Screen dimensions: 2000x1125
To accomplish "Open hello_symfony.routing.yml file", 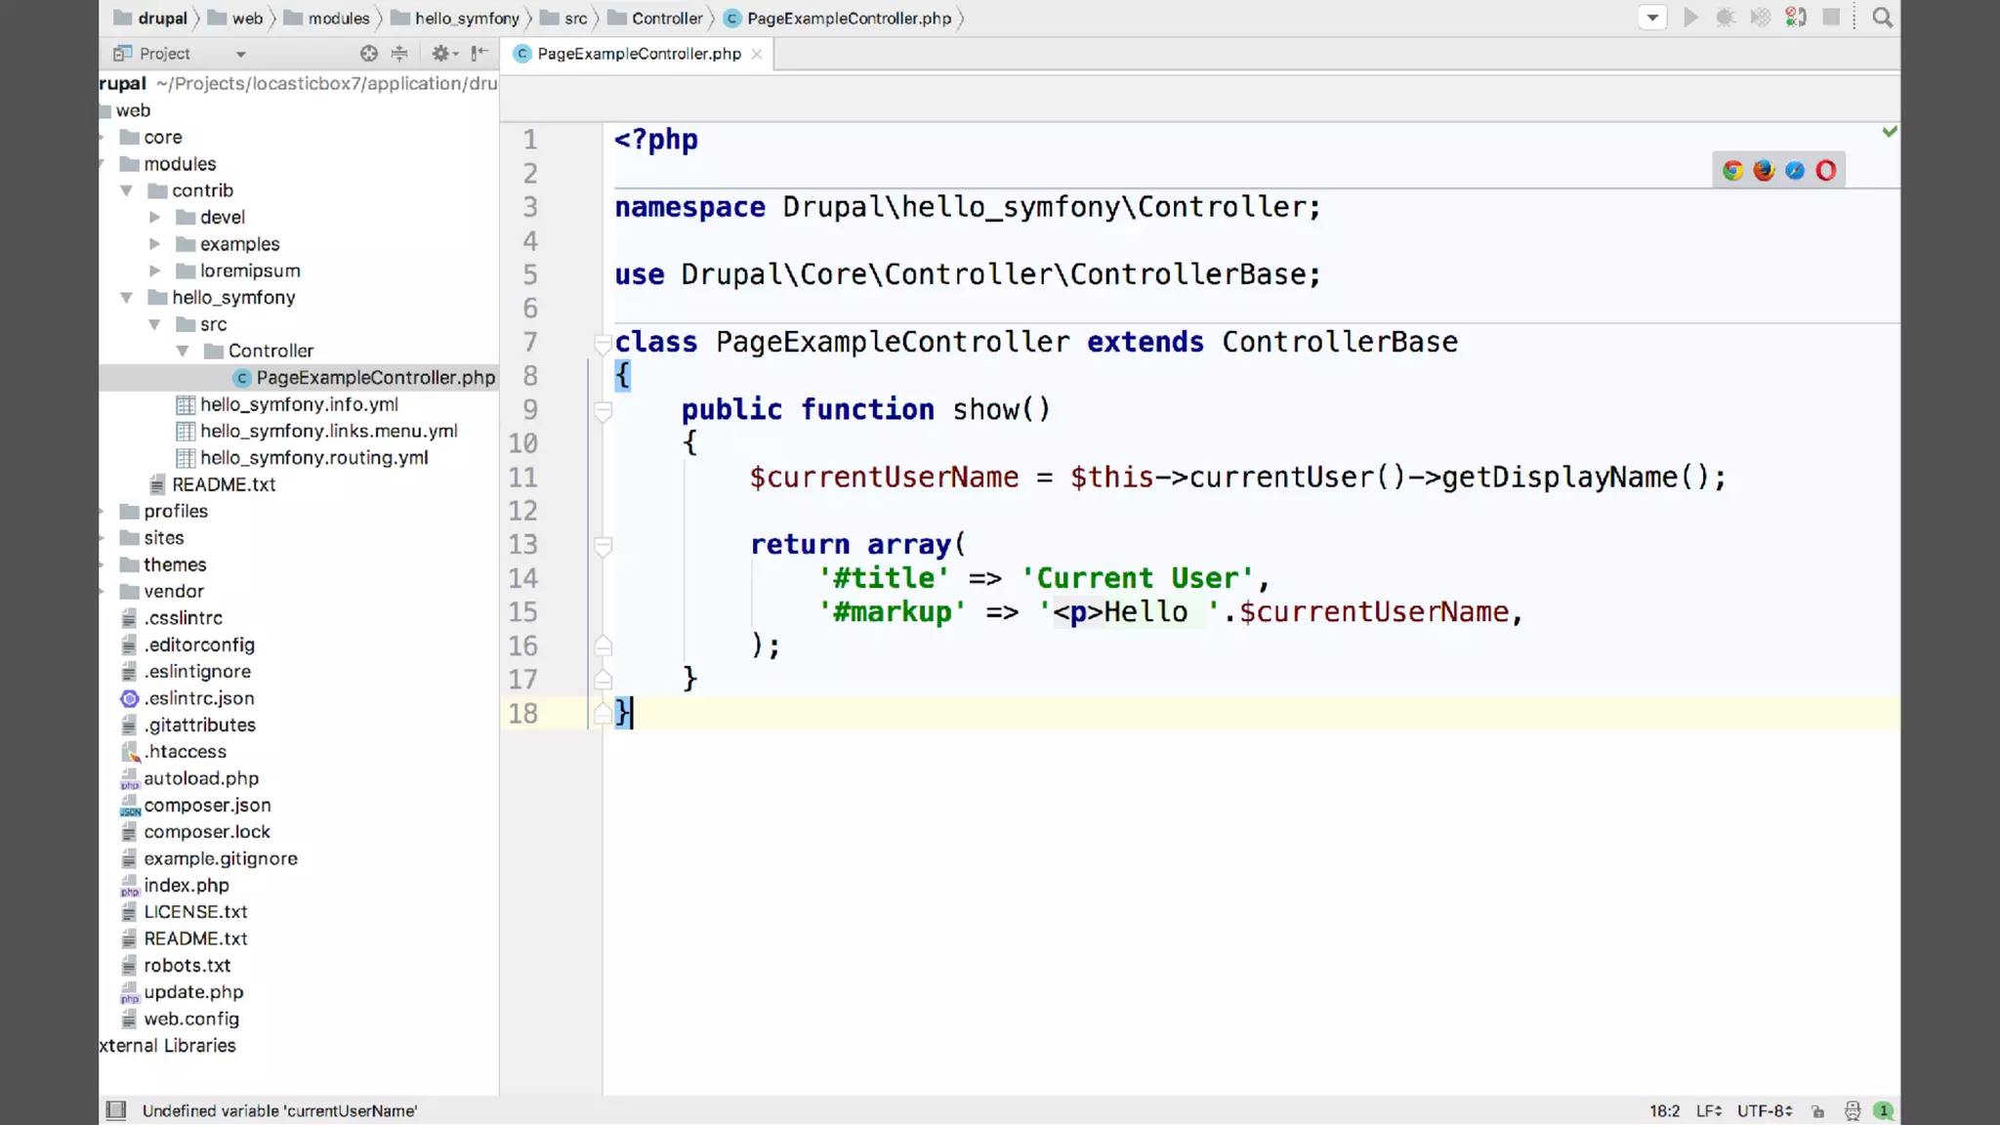I will pyautogui.click(x=313, y=458).
